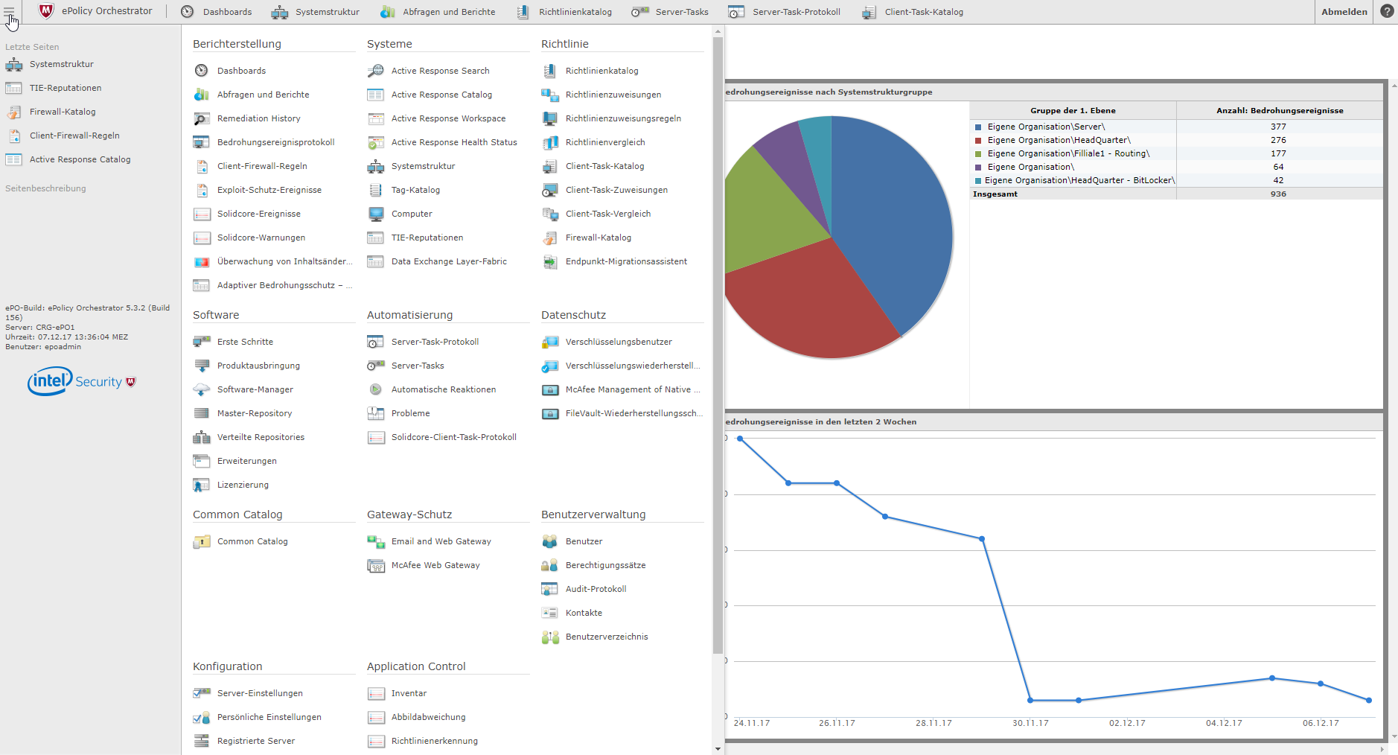Open Berechtigungssätze menu entry

(x=605, y=565)
